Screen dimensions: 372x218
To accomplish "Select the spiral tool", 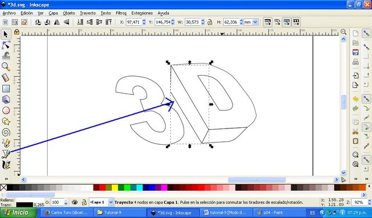I will coord(6,133).
